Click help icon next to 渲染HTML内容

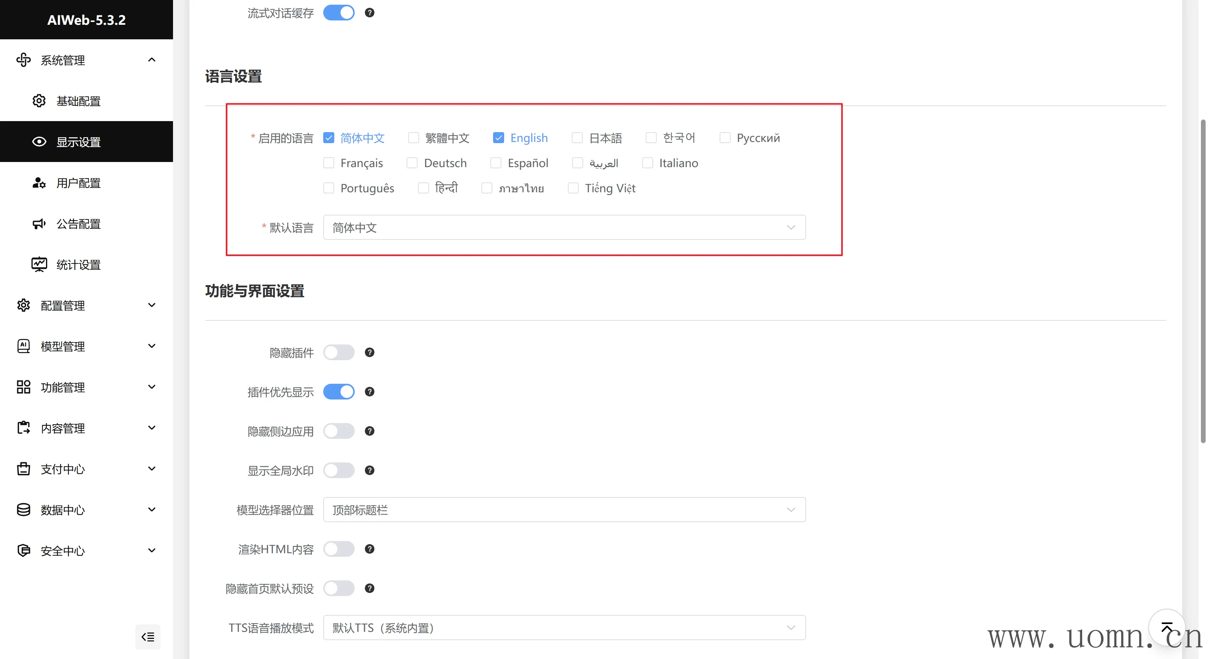(x=370, y=549)
